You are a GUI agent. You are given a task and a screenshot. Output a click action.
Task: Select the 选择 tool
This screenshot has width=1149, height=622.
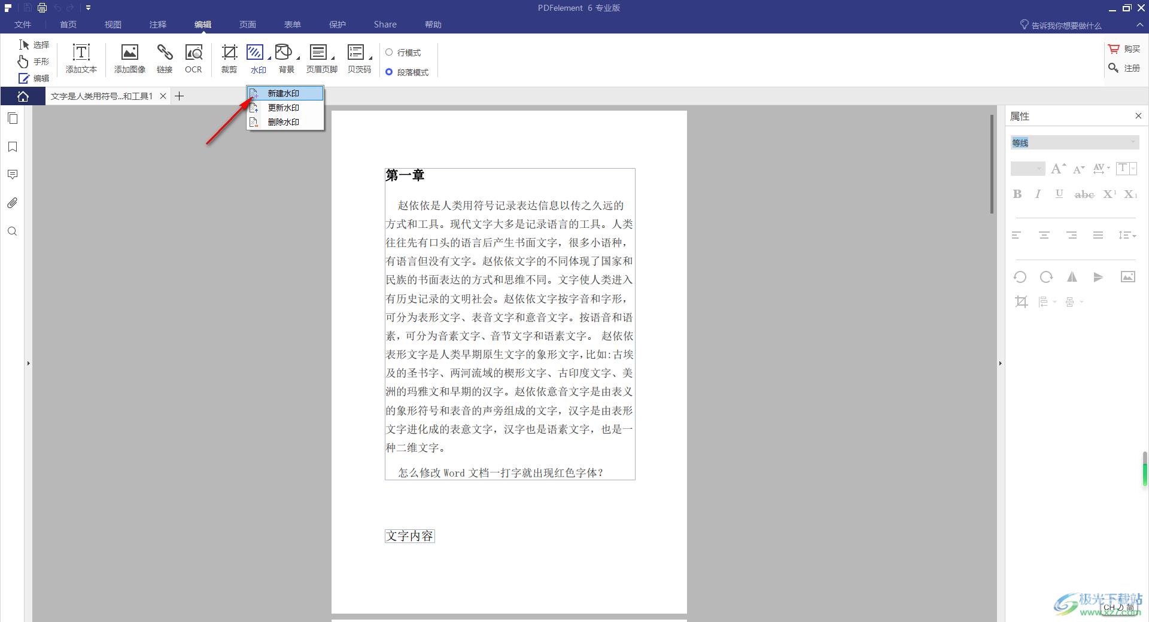tap(34, 45)
